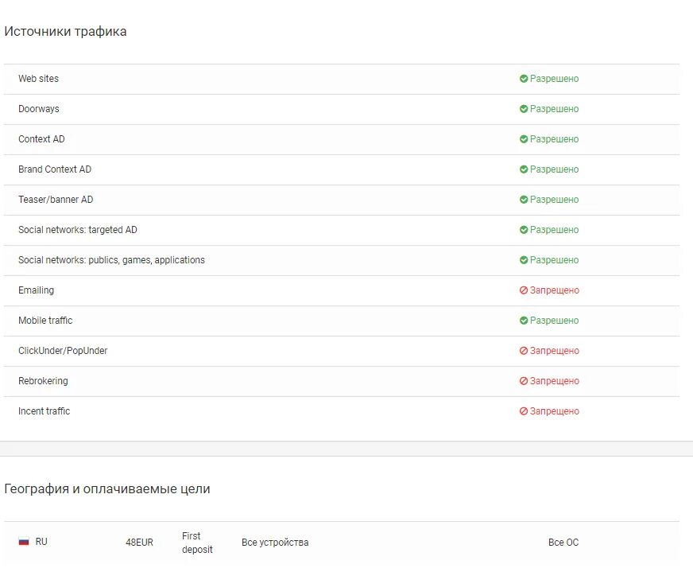Click the Разрешено status for Web sites
Viewport: 693px width, 572px height.
click(x=554, y=79)
